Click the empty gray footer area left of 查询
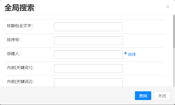Viewport: 175px width, 105px height. [x=68, y=96]
